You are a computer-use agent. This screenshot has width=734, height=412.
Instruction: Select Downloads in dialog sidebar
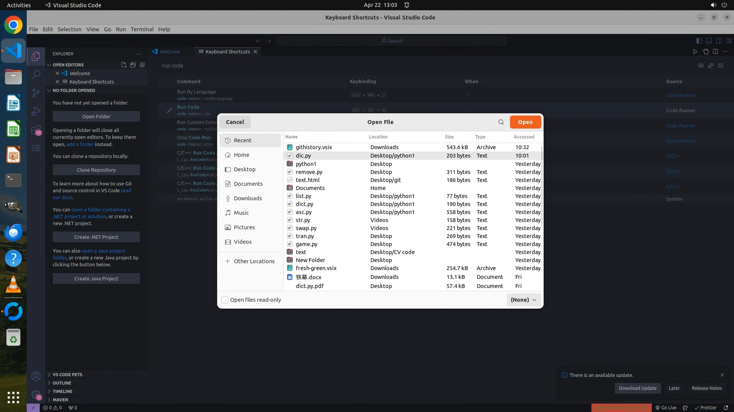pyautogui.click(x=248, y=198)
